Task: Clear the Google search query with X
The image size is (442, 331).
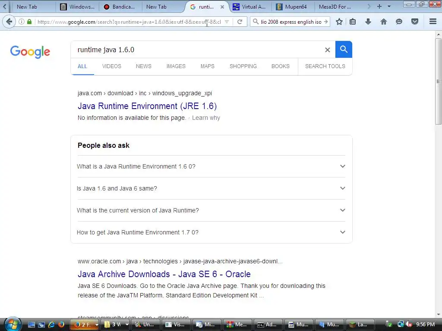Action: tap(327, 50)
